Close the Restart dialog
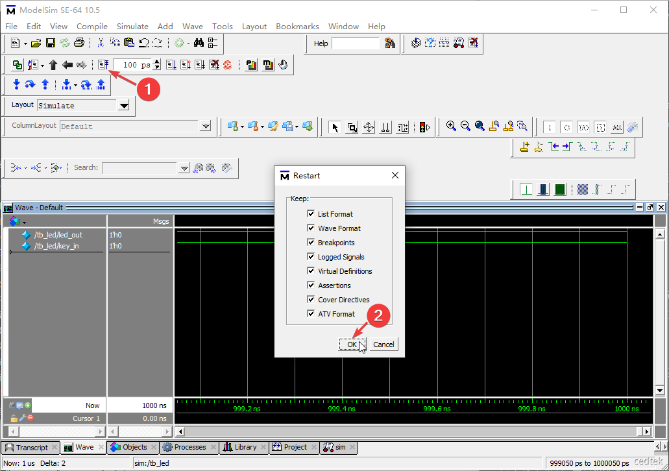 (395, 175)
